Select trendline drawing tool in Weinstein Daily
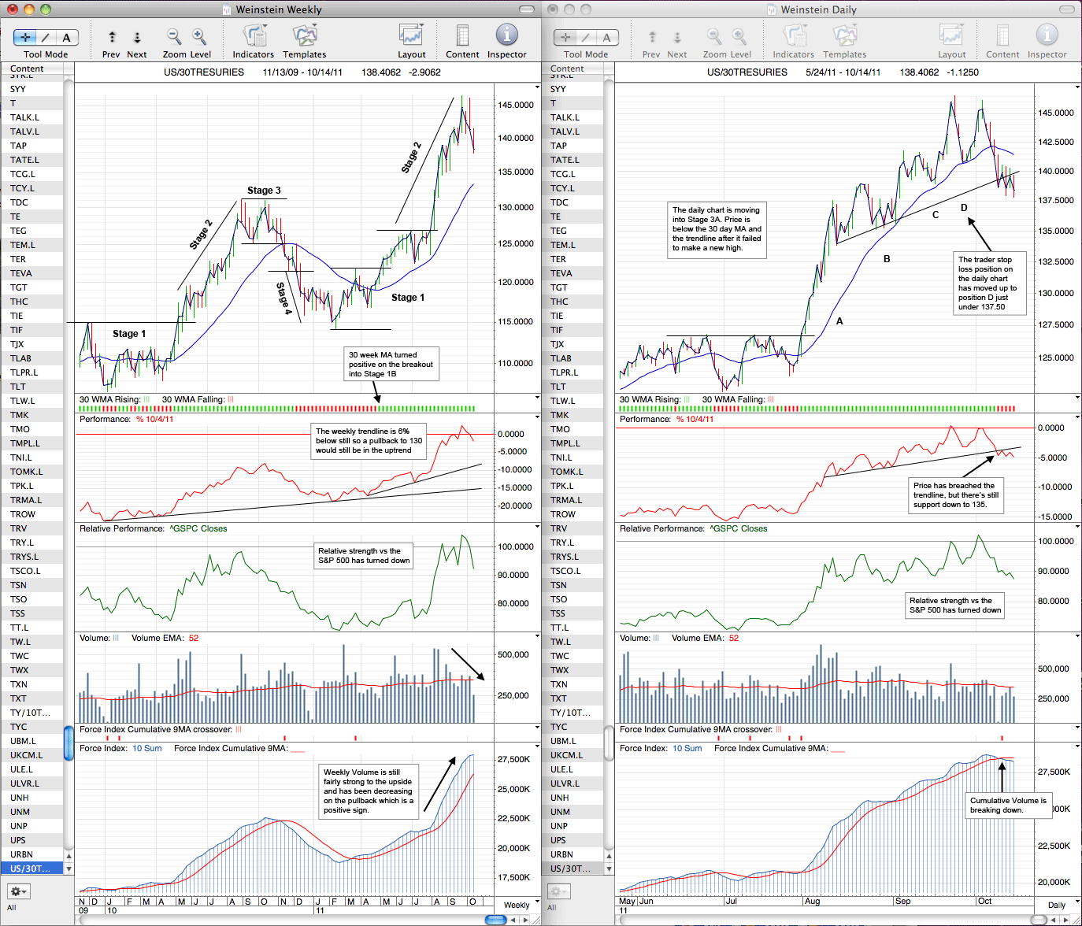Image resolution: width=1082 pixels, height=926 pixels. coord(586,37)
